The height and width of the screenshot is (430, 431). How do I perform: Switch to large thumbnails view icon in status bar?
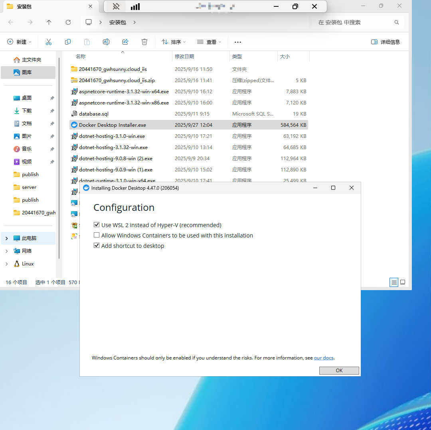[403, 283]
